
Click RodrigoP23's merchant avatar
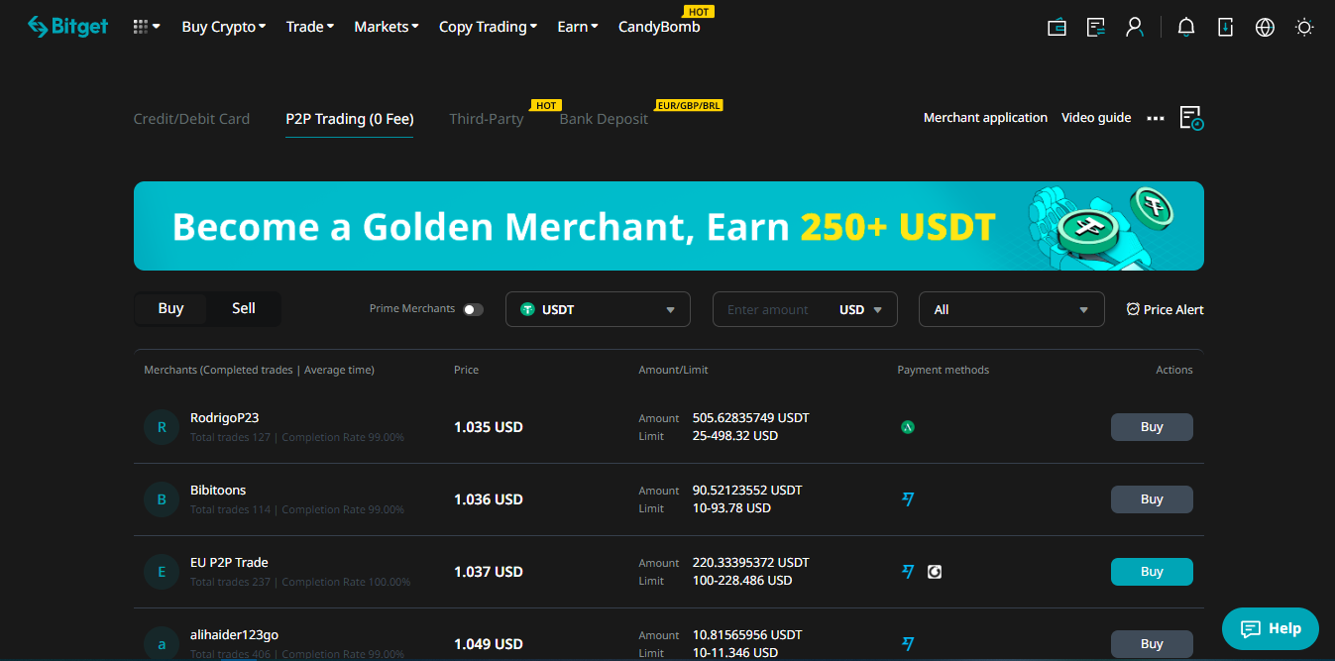click(x=162, y=427)
